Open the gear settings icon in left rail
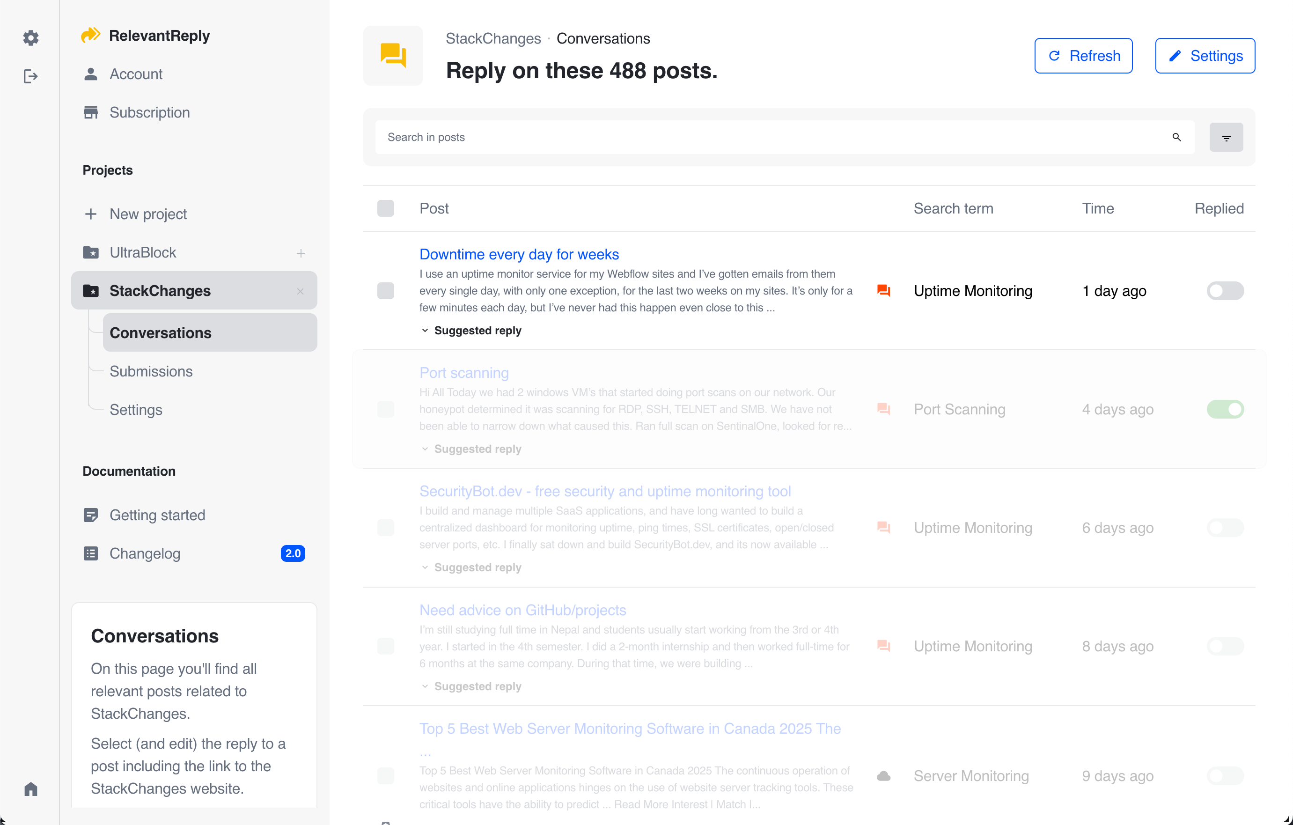This screenshot has height=825, width=1293. pos(30,37)
